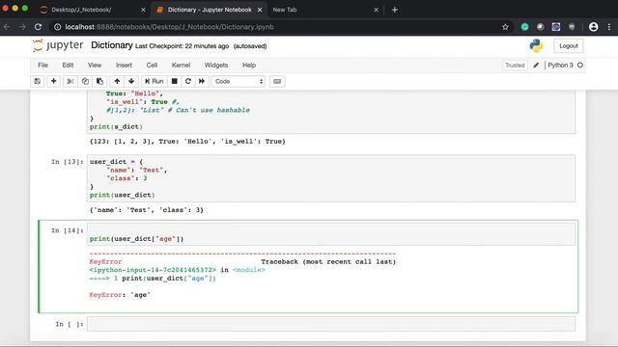Image resolution: width=618 pixels, height=347 pixels.
Task: Click the Python logo icon
Action: pos(537,45)
